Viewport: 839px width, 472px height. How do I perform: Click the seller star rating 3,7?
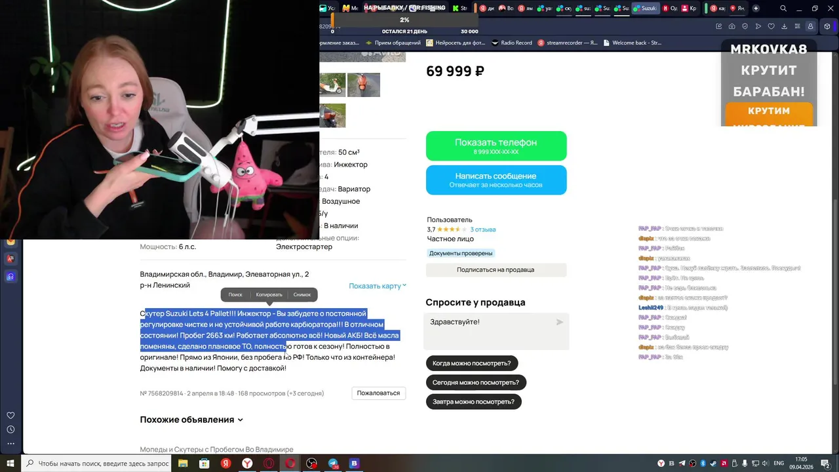[447, 229]
